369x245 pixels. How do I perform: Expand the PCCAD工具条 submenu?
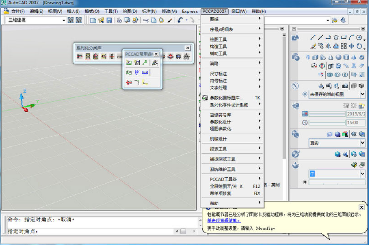pyautogui.click(x=232, y=179)
